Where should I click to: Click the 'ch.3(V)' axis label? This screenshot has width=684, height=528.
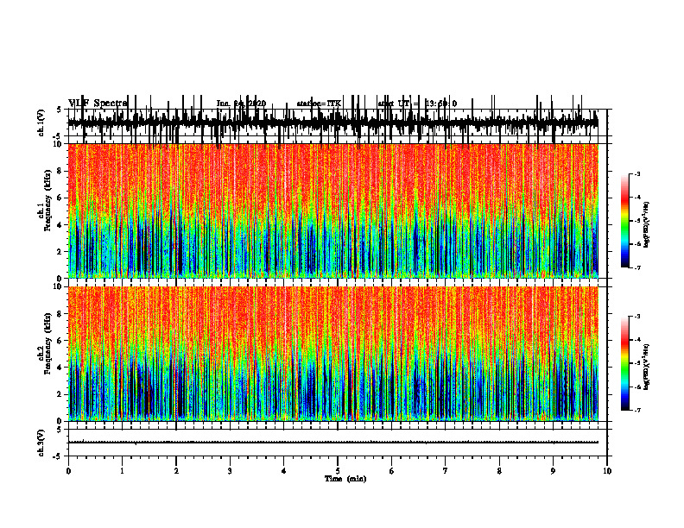41,443
